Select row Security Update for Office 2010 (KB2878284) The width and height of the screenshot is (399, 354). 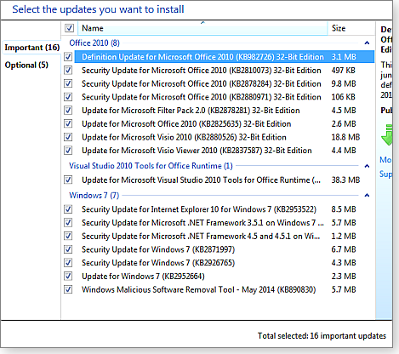coord(225,83)
